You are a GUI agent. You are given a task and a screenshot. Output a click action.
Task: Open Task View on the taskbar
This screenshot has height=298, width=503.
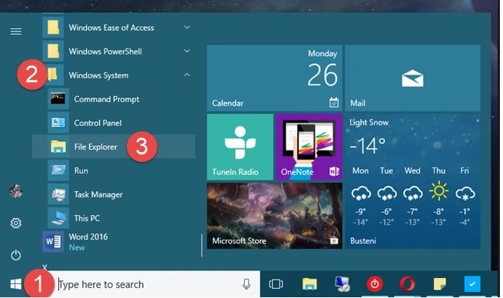tap(276, 284)
